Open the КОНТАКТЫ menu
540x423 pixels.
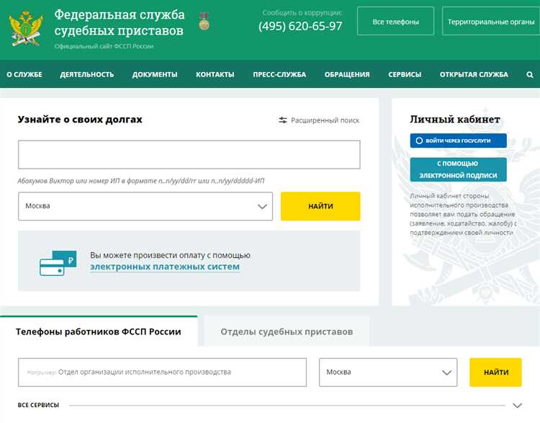215,74
